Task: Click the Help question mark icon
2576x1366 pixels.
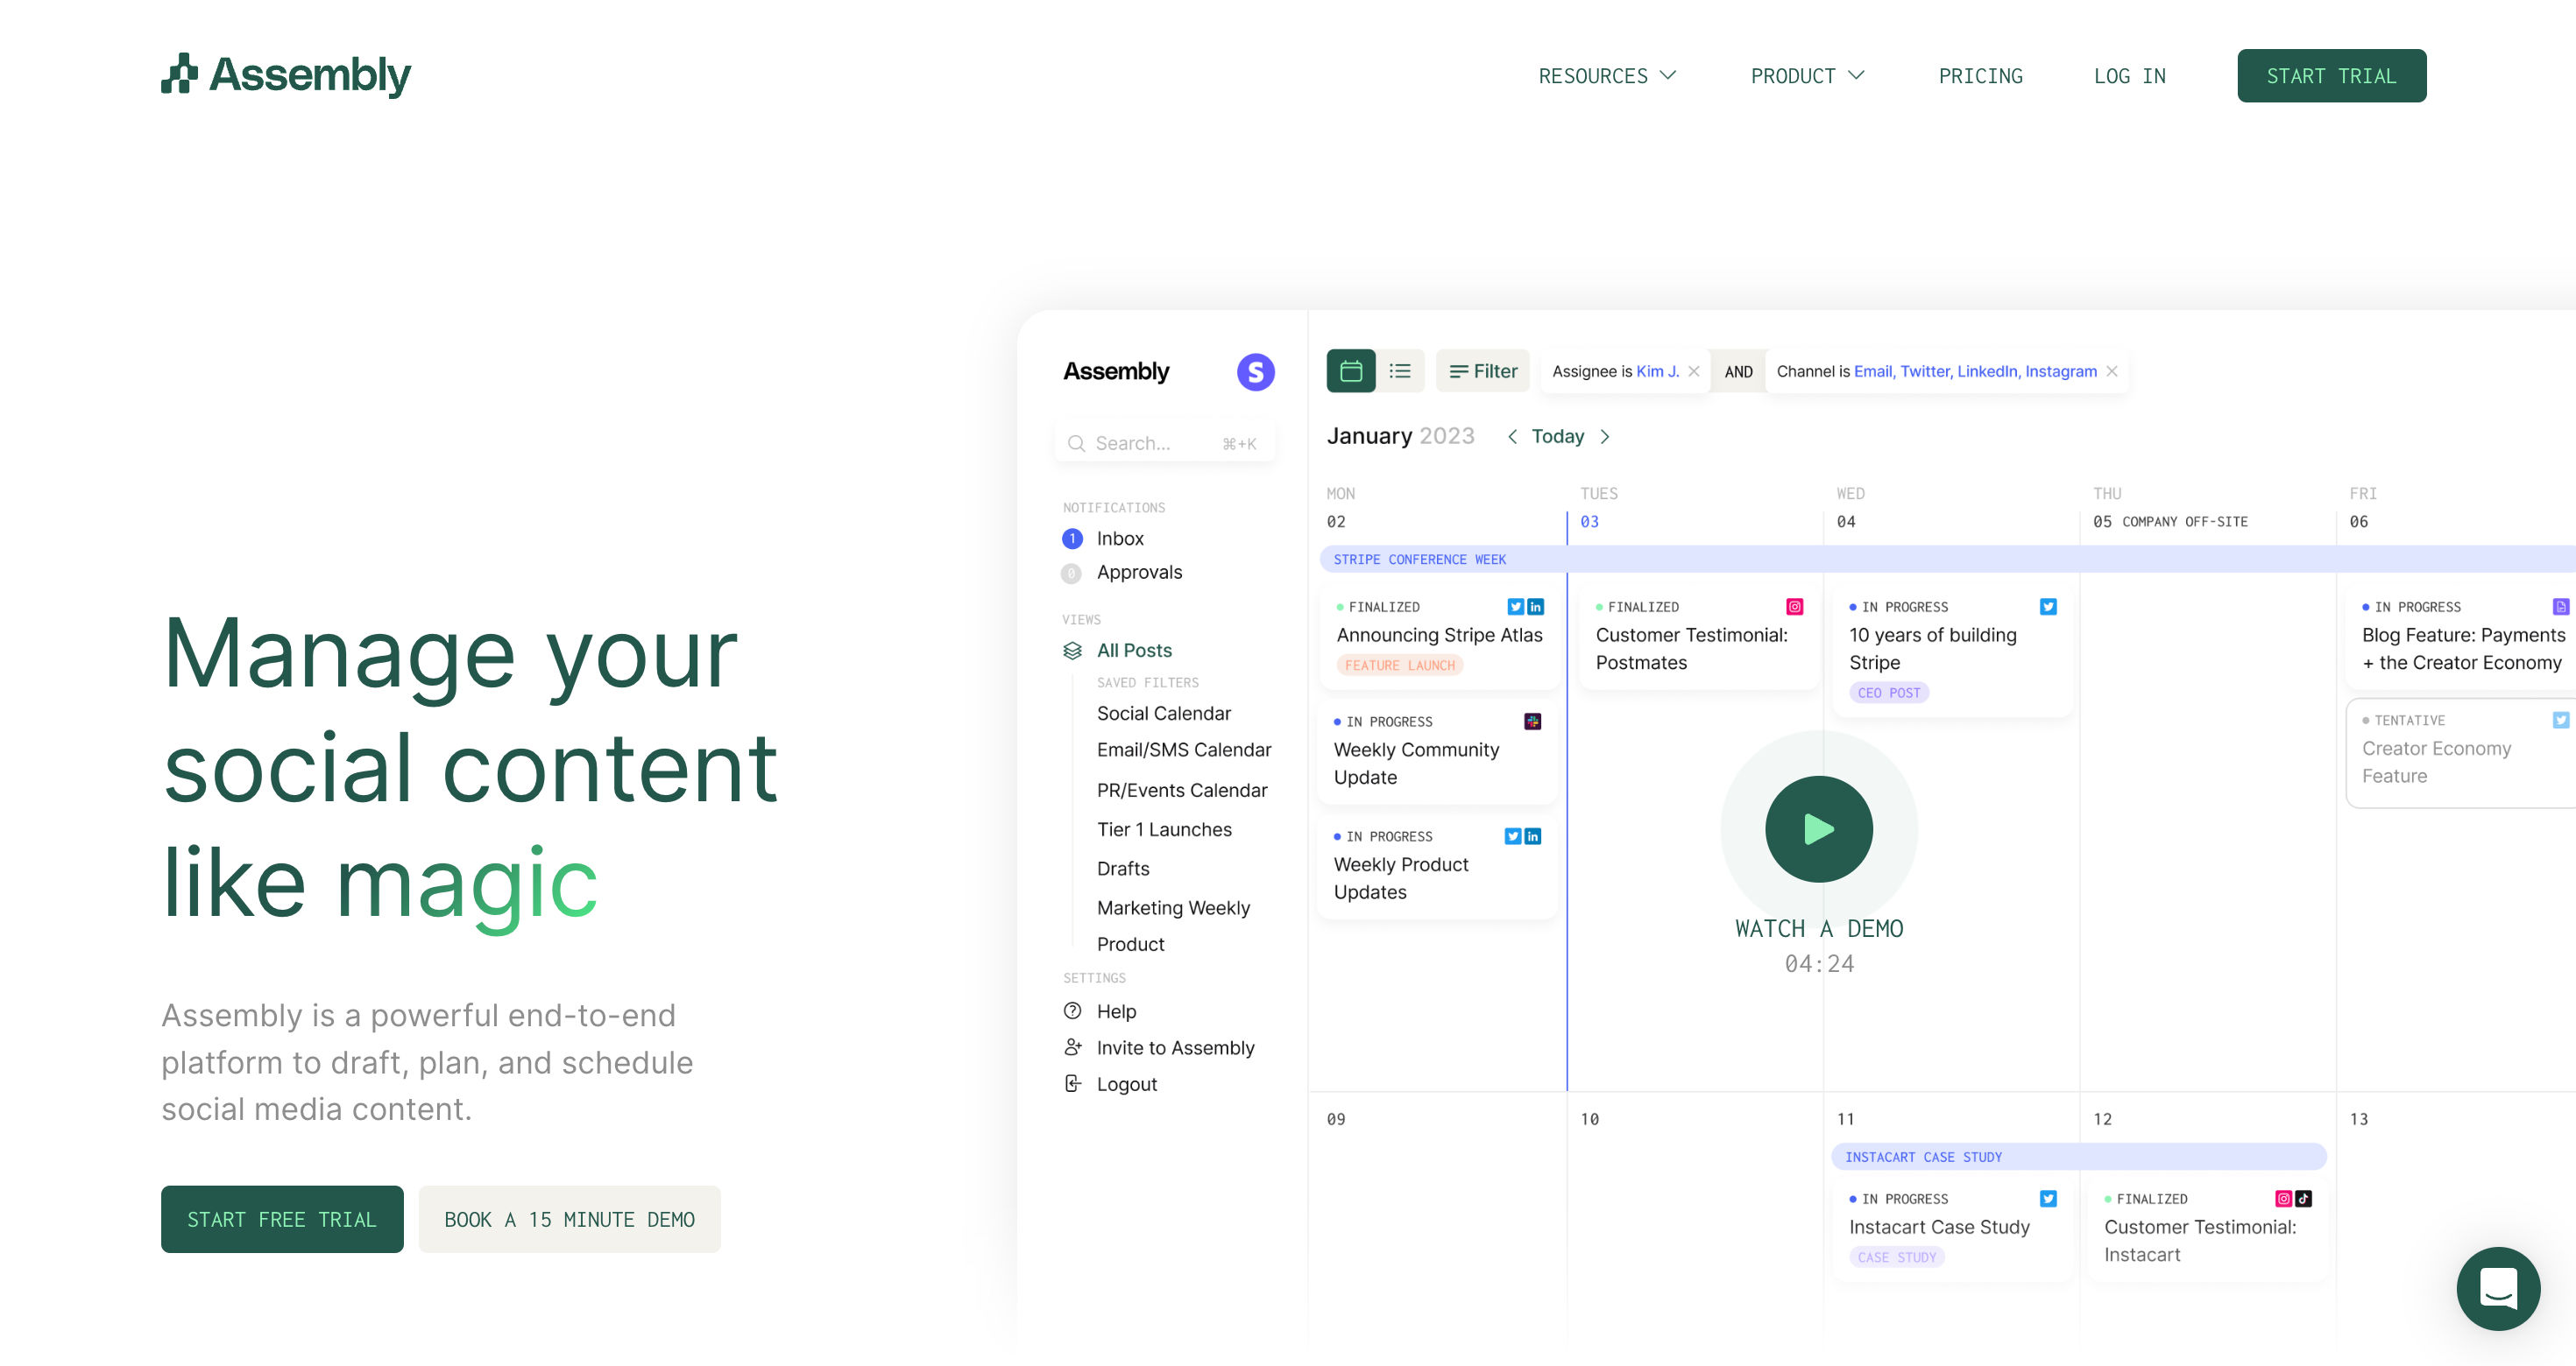Action: 1072,1011
